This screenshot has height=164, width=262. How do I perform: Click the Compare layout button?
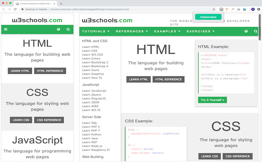(x=208, y=17)
